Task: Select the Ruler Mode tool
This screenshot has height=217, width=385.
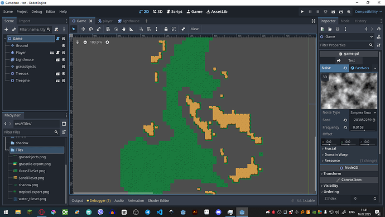Action: pos(131,29)
